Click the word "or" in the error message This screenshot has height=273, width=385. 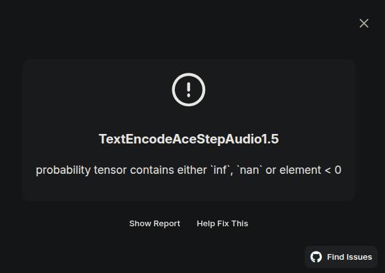271,170
